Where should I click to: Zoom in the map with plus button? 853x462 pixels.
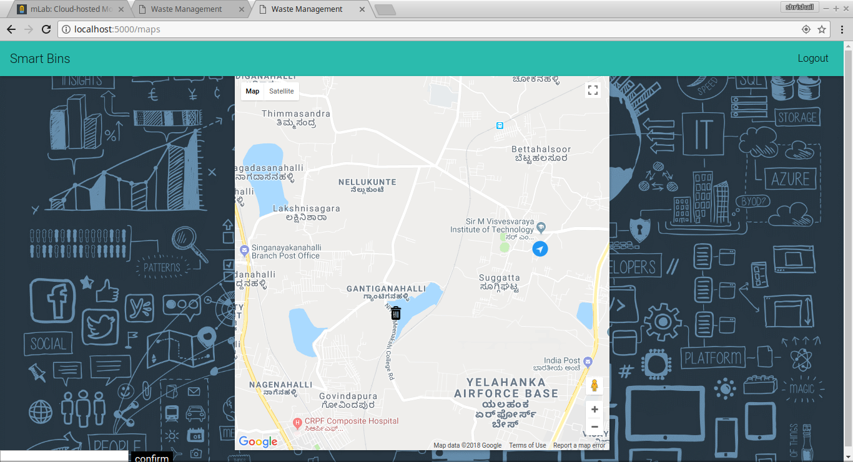tap(594, 410)
